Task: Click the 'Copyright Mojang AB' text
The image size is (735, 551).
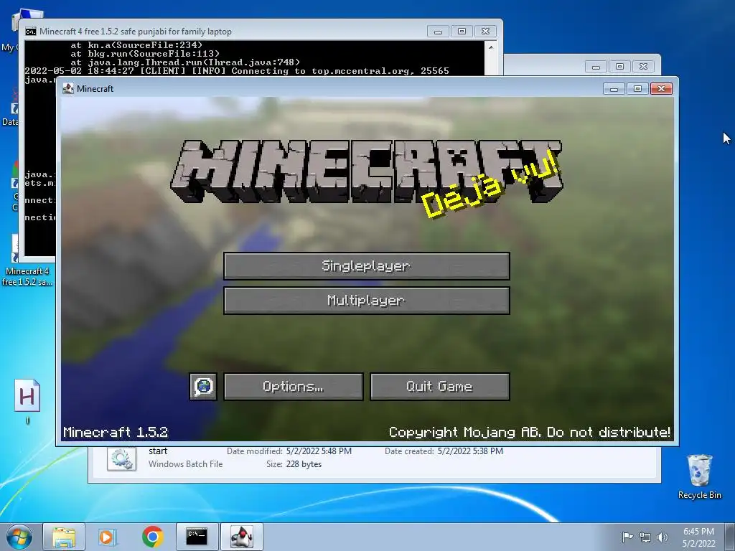Action: [x=529, y=432]
